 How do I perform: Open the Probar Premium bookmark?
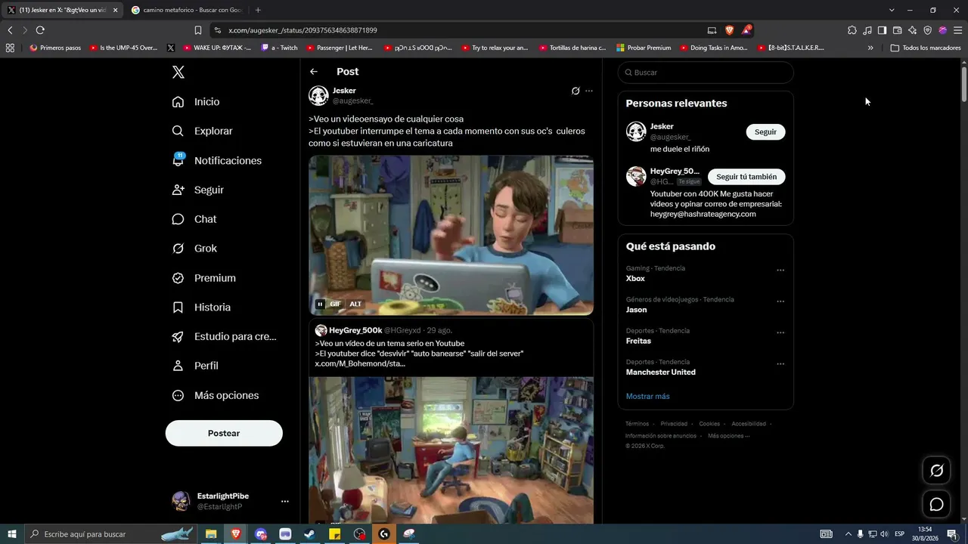644,48
